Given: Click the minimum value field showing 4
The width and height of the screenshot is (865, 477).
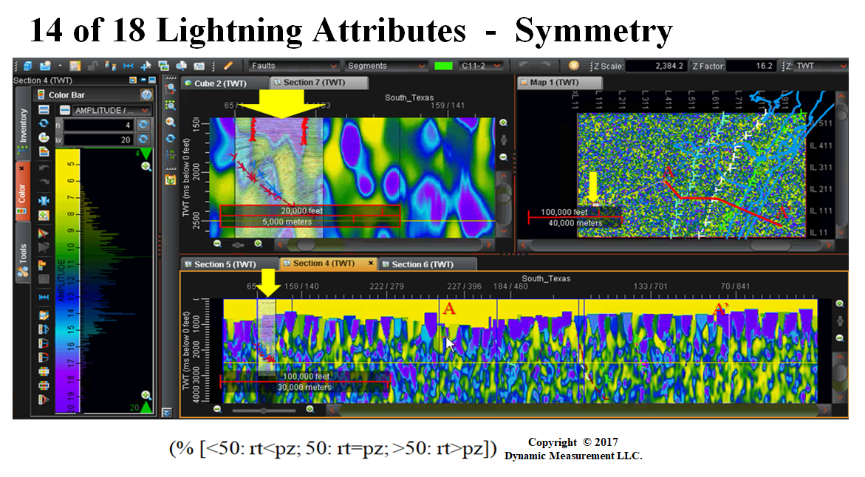Looking at the screenshot, I should coord(98,126).
